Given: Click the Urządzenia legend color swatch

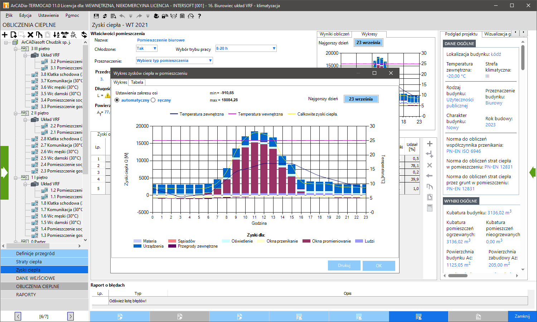Looking at the screenshot, I should [x=137, y=246].
